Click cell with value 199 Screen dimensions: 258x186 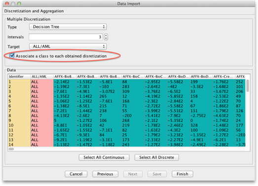point(201,82)
